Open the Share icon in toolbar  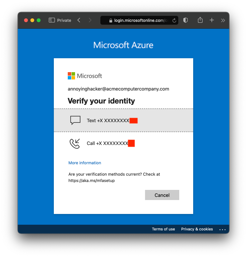(x=200, y=20)
